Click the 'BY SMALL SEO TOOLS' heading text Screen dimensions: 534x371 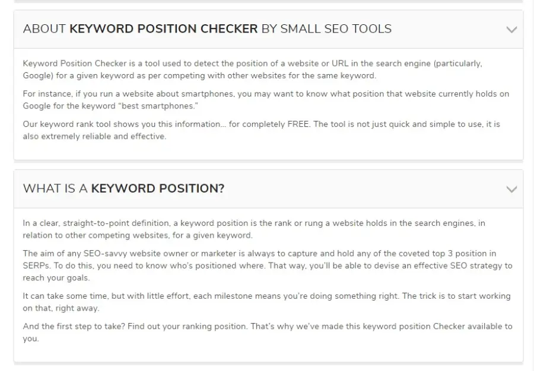click(x=326, y=28)
